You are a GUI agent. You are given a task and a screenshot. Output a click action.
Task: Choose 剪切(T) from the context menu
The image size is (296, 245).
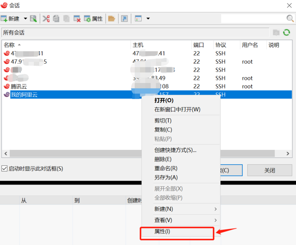click(181, 121)
